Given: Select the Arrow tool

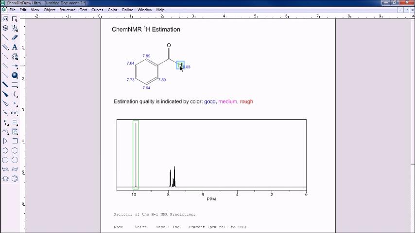Looking at the screenshot, I should 15,66.
